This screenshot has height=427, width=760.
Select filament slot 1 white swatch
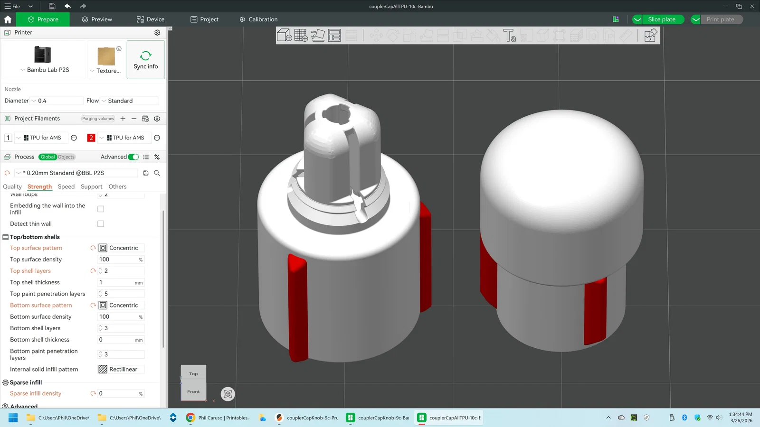8,138
